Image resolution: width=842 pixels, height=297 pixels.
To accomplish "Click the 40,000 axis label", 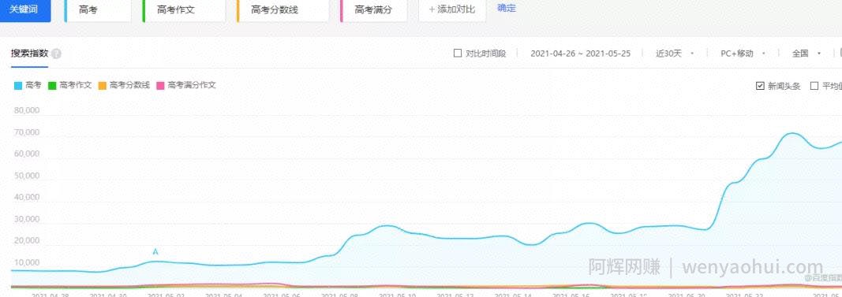I will 26,197.
